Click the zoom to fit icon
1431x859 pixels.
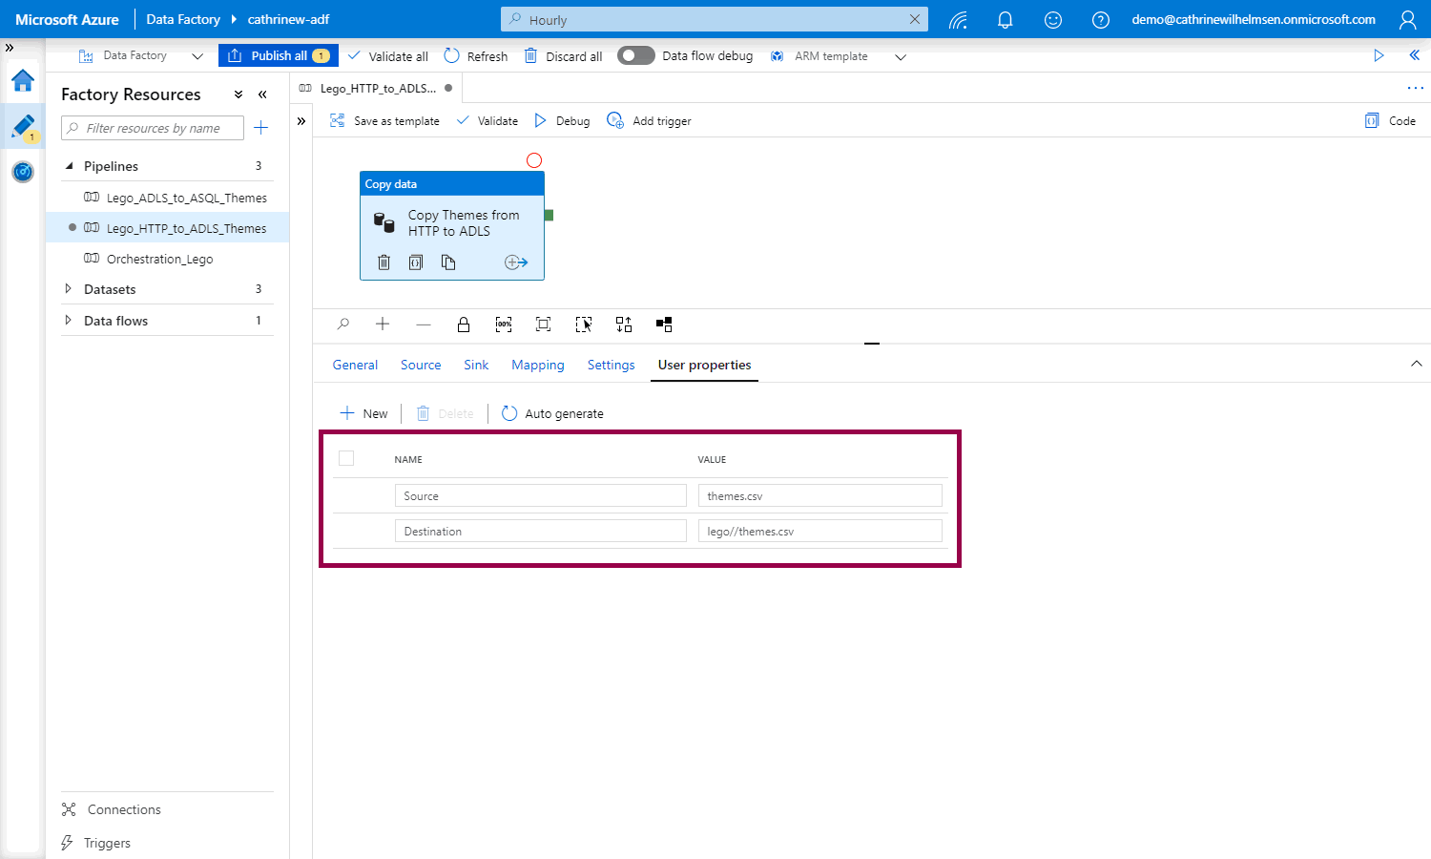coord(543,325)
